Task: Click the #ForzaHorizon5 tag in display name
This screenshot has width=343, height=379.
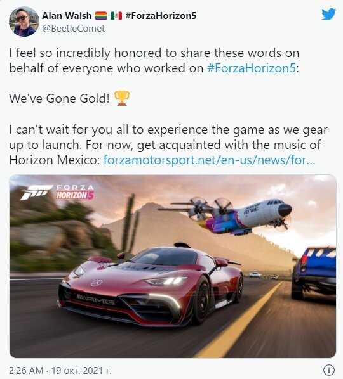Action: pos(161,16)
